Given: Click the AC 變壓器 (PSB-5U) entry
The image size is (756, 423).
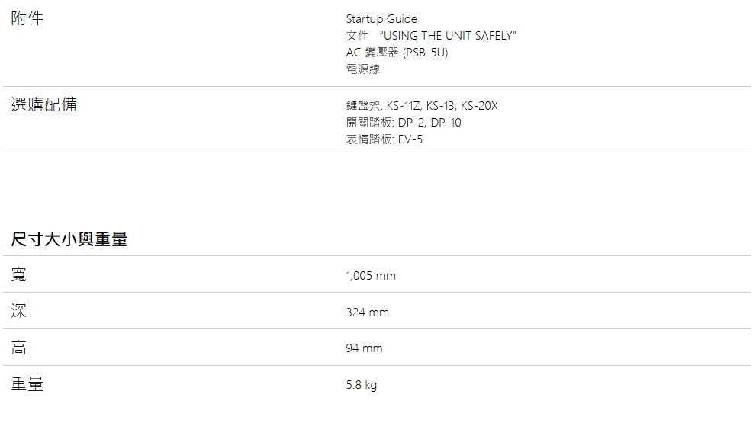Looking at the screenshot, I should click(397, 53).
